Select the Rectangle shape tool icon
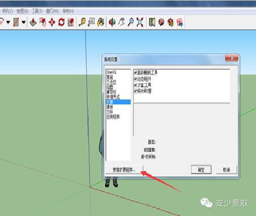Image resolution: width=256 pixels, height=216 pixels. click(16, 22)
